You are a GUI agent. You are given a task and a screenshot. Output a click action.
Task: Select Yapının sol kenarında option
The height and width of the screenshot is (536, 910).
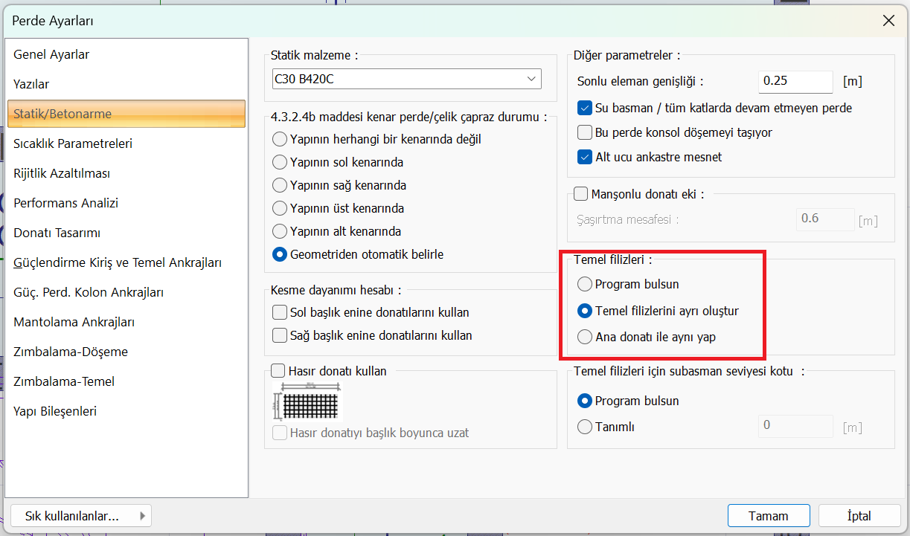click(280, 162)
